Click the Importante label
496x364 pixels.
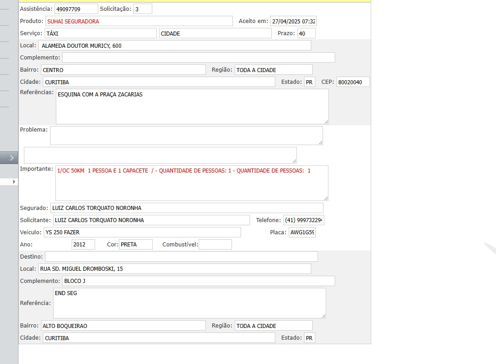coord(36,168)
